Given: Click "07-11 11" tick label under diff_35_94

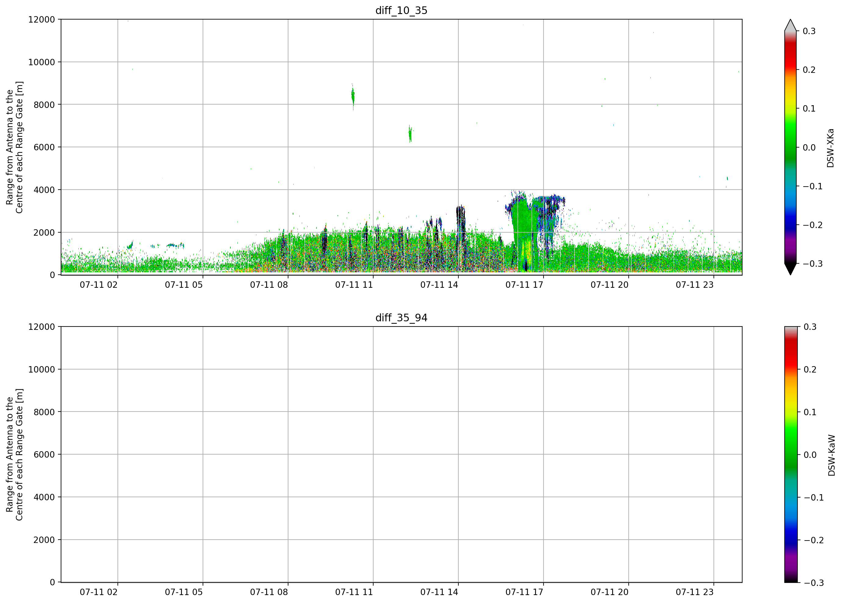Looking at the screenshot, I should click(x=354, y=592).
